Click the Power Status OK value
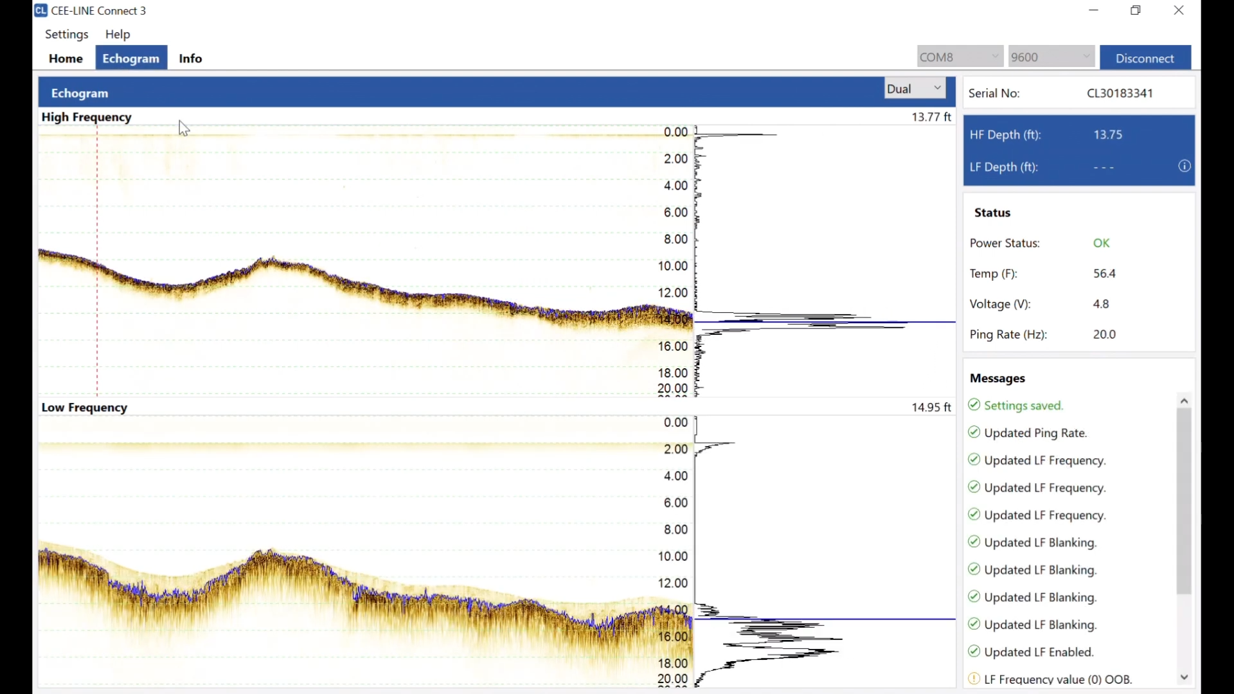This screenshot has width=1234, height=694. pyautogui.click(x=1102, y=244)
